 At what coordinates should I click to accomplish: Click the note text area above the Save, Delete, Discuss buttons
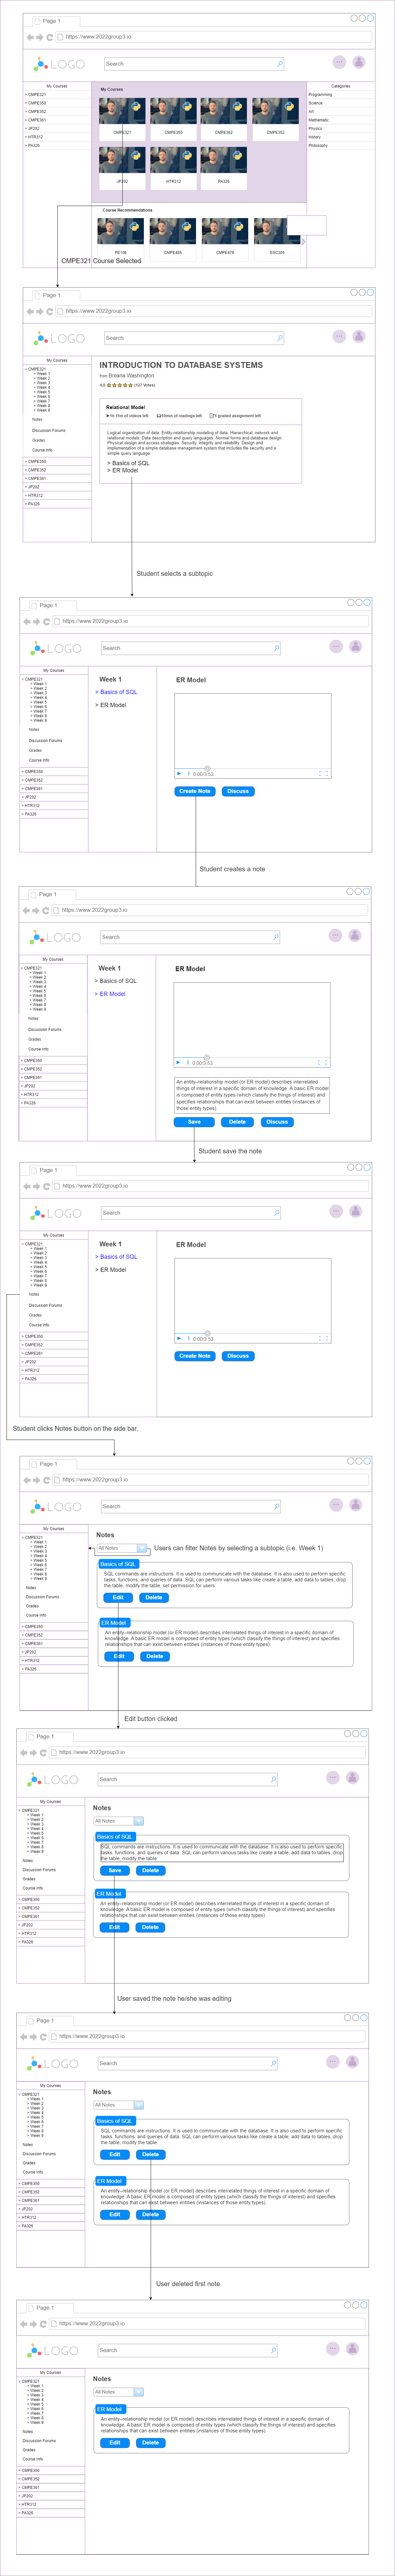(x=252, y=1095)
